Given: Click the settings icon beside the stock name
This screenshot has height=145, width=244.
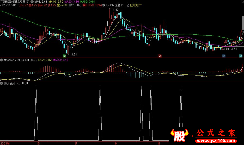Looking at the screenshot, I should point(32,2).
